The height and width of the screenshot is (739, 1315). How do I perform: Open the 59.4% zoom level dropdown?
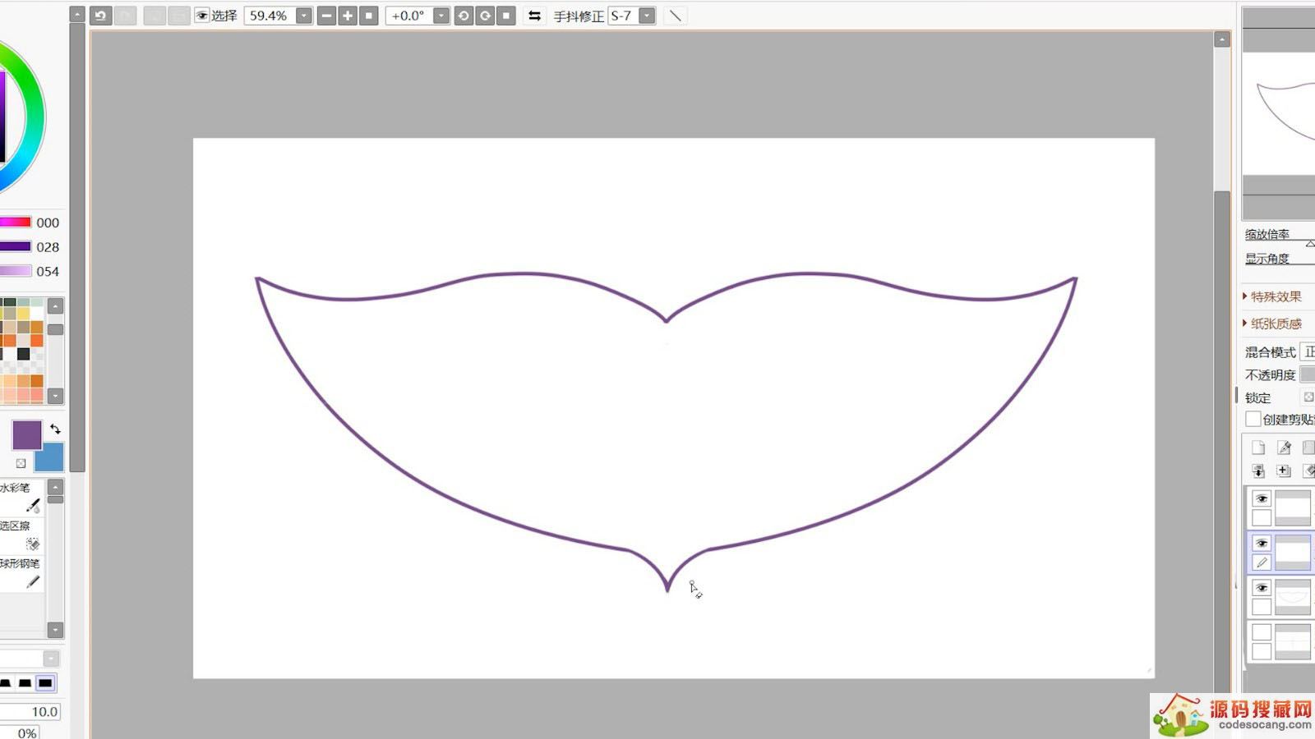pos(304,16)
